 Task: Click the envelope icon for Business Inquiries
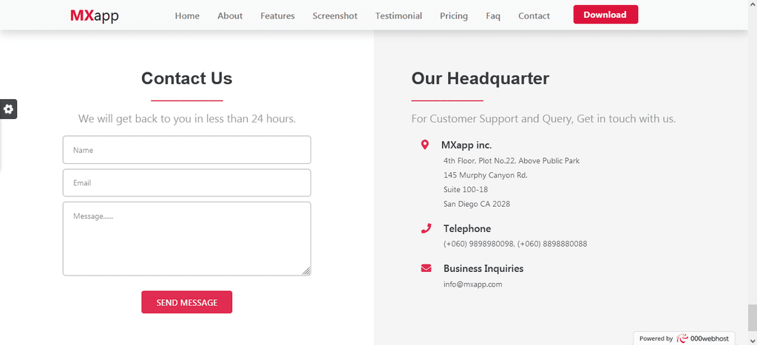tap(426, 268)
